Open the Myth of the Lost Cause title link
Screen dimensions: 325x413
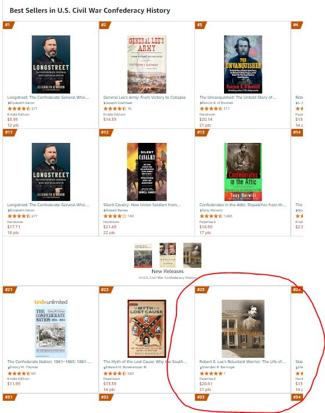(x=145, y=362)
